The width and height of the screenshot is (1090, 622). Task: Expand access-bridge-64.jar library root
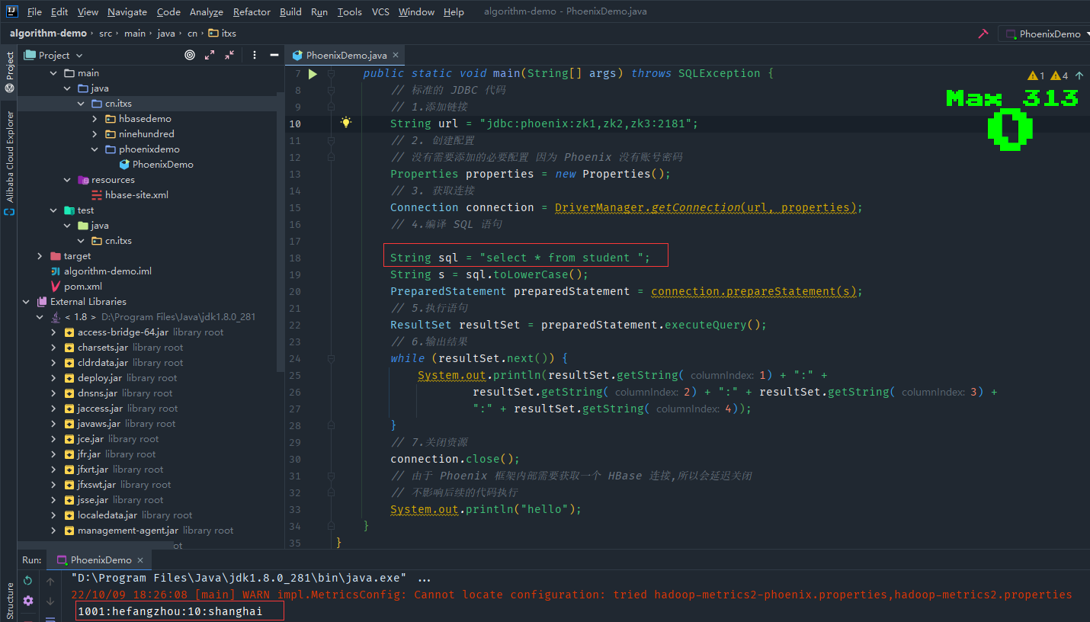click(53, 332)
